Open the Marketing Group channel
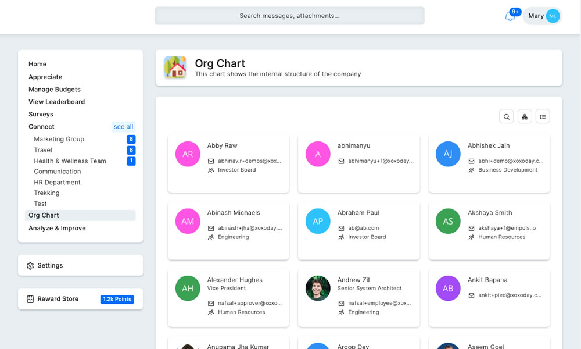 (59, 140)
